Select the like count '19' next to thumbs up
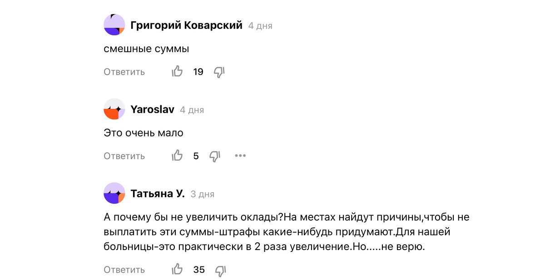 (199, 71)
